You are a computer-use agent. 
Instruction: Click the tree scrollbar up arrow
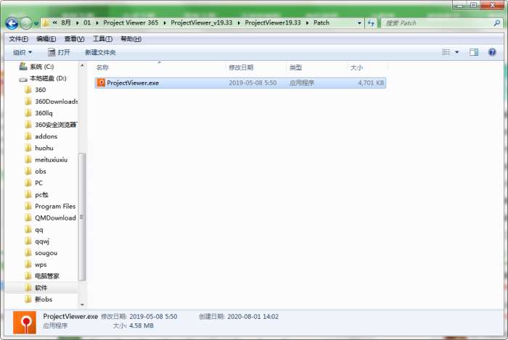(82, 66)
